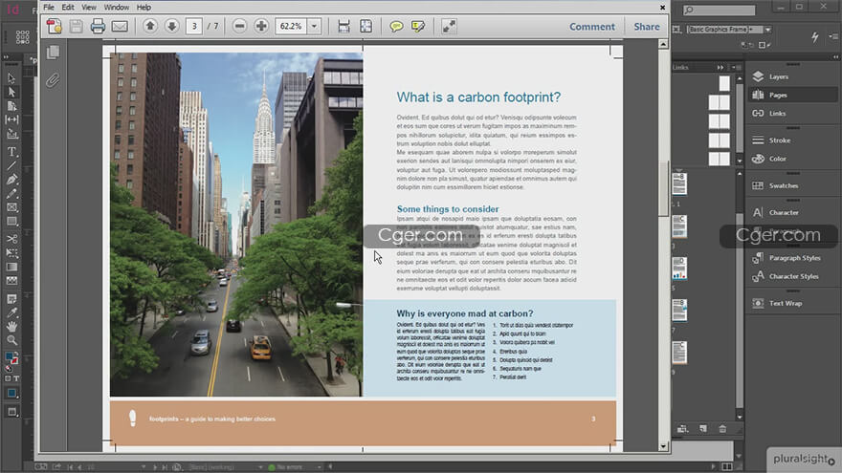Click the Print icon in Acrobat toolbar
842x473 pixels.
tap(98, 27)
